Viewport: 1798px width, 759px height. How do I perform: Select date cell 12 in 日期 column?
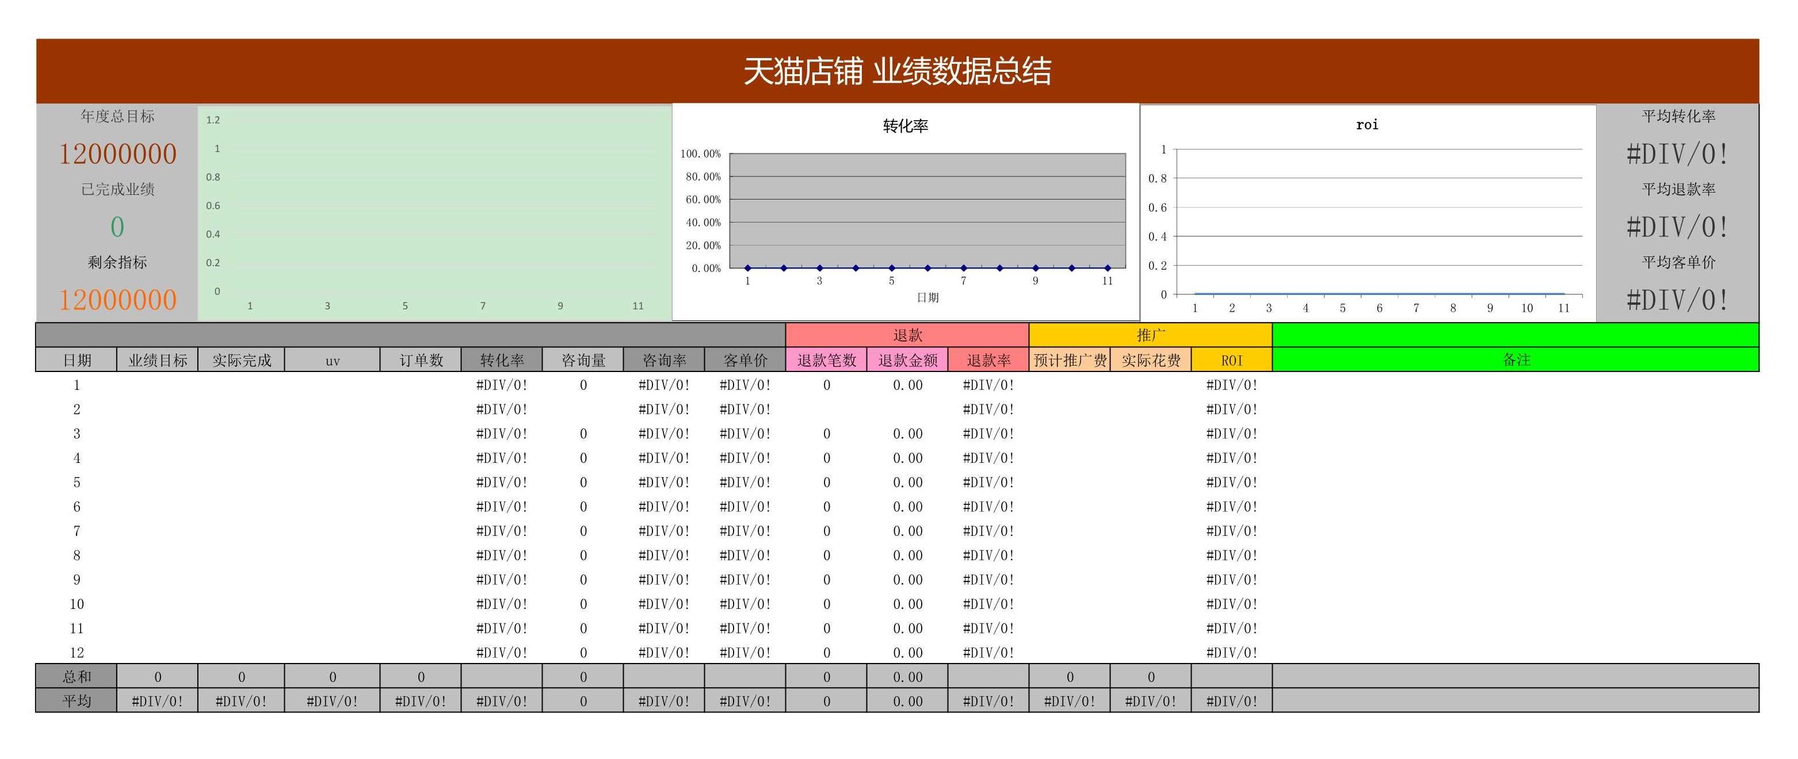pyautogui.click(x=77, y=652)
